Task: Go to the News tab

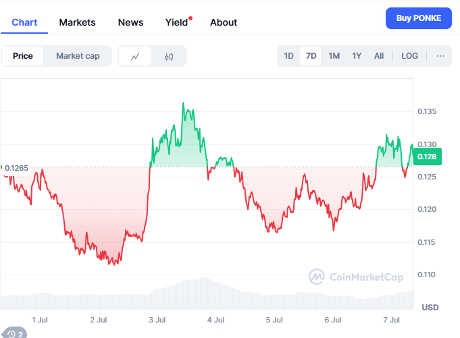Action: point(130,22)
